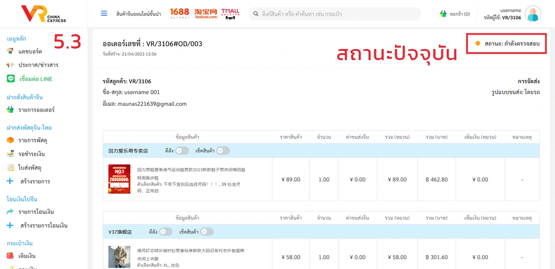Viewport: 555px width, 269px height.
Task: Toggle ตีลัง switch for 回力爱乐萌专卖店
Action: [x=182, y=151]
